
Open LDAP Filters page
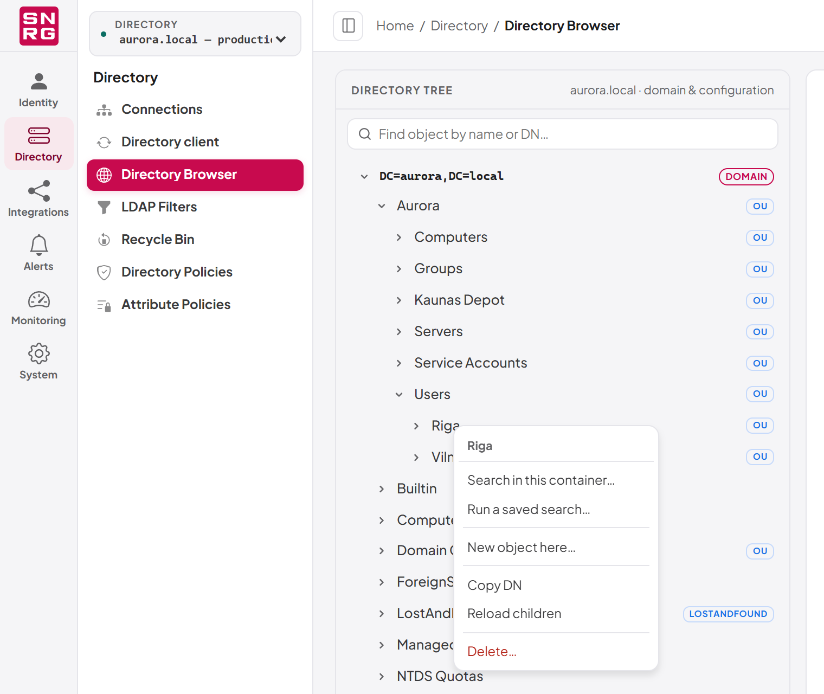tap(195, 207)
